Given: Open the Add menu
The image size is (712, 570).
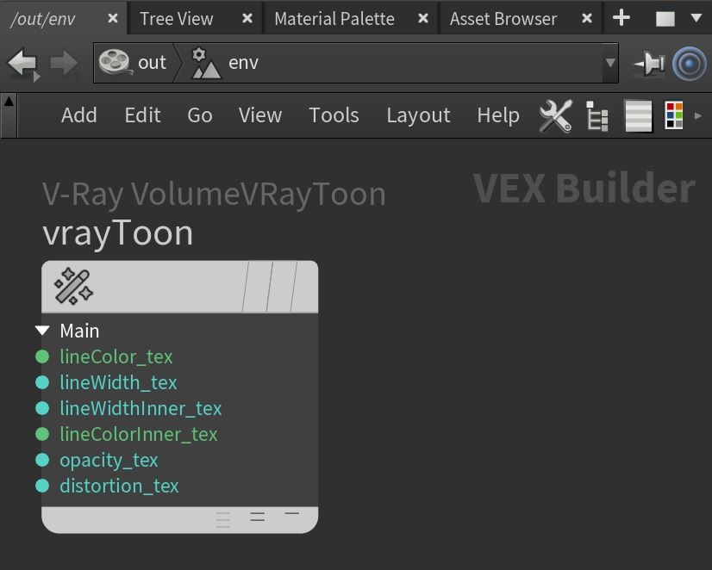Looking at the screenshot, I should pos(79,115).
